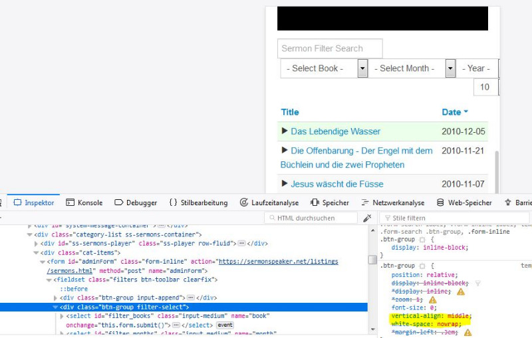Click the markup panel scrollbar thumb
Screen dimensions: 532x338
tap(373, 260)
